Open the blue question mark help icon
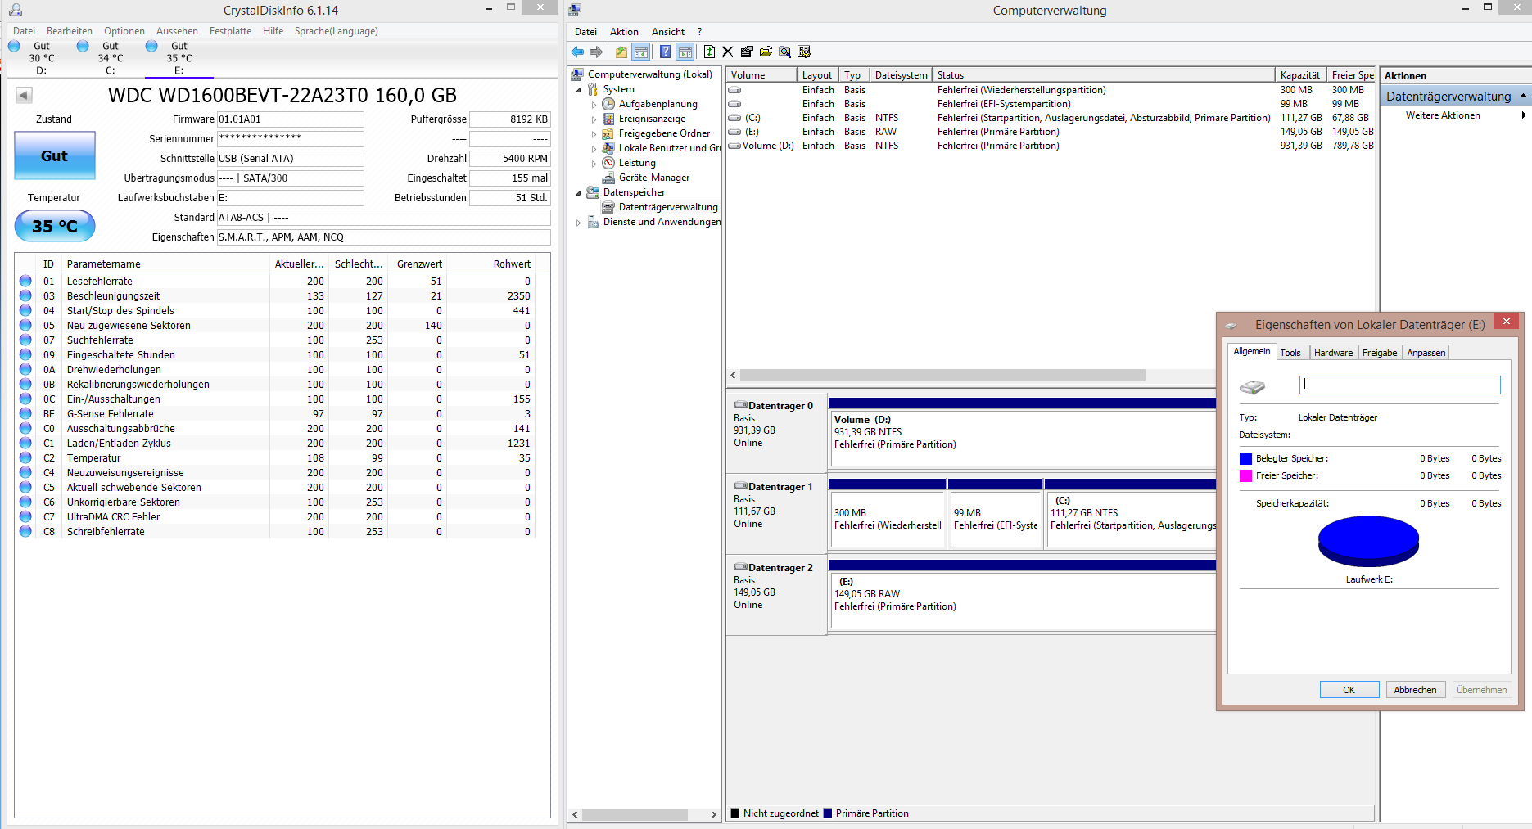 tap(666, 52)
